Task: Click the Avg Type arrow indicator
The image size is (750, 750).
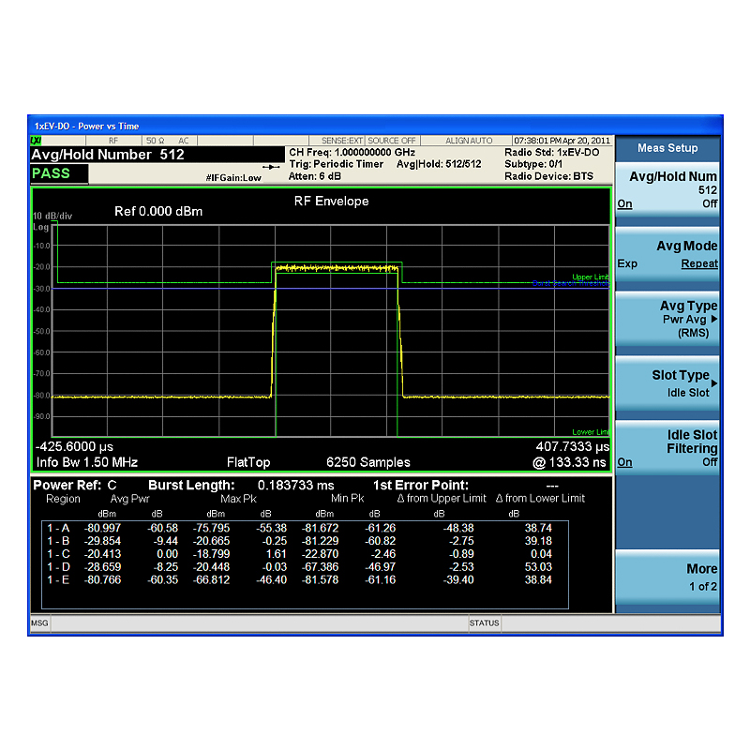Action: point(714,319)
